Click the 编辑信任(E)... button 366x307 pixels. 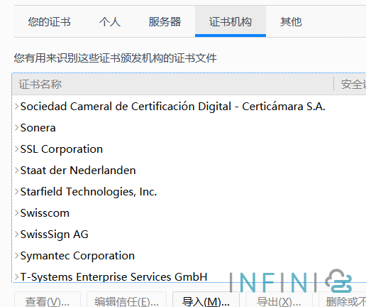click(x=126, y=300)
